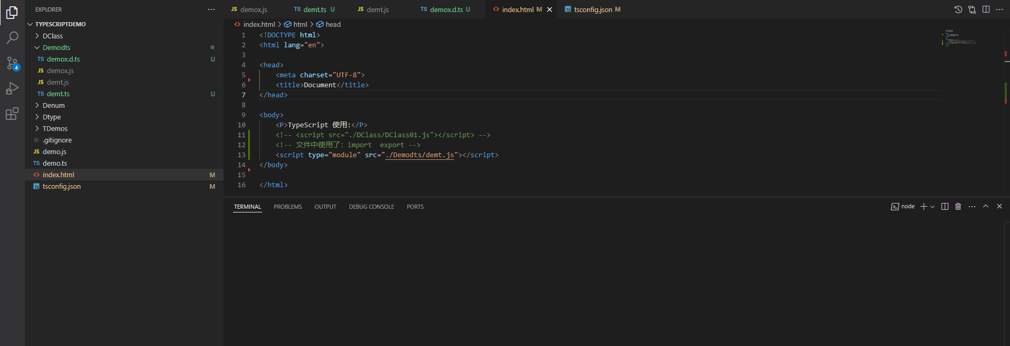
Task: Open the terminal launch profile dropdown arrow
Action: [933, 207]
